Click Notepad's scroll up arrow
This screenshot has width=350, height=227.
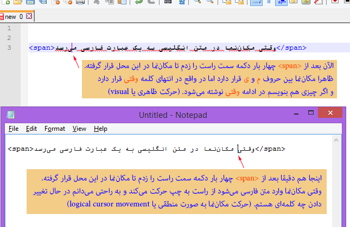(x=336, y=140)
